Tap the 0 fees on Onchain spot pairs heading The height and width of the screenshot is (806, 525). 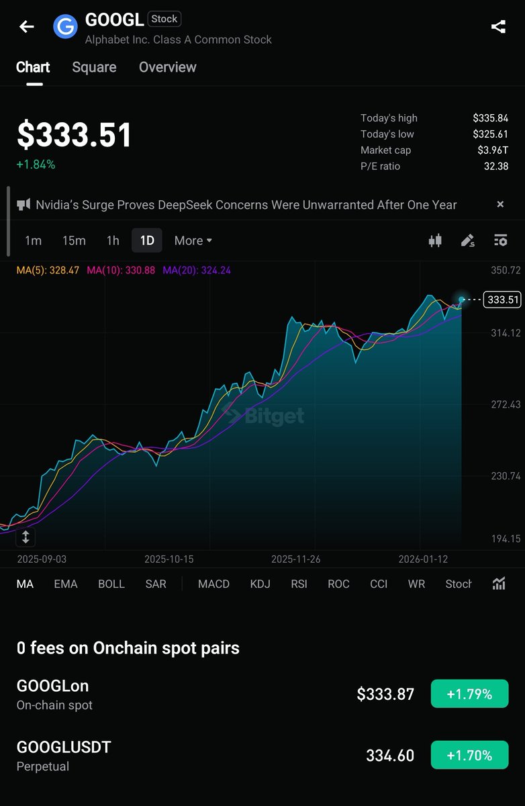(128, 648)
